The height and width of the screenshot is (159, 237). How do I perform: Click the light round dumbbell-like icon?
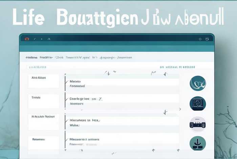(197, 124)
